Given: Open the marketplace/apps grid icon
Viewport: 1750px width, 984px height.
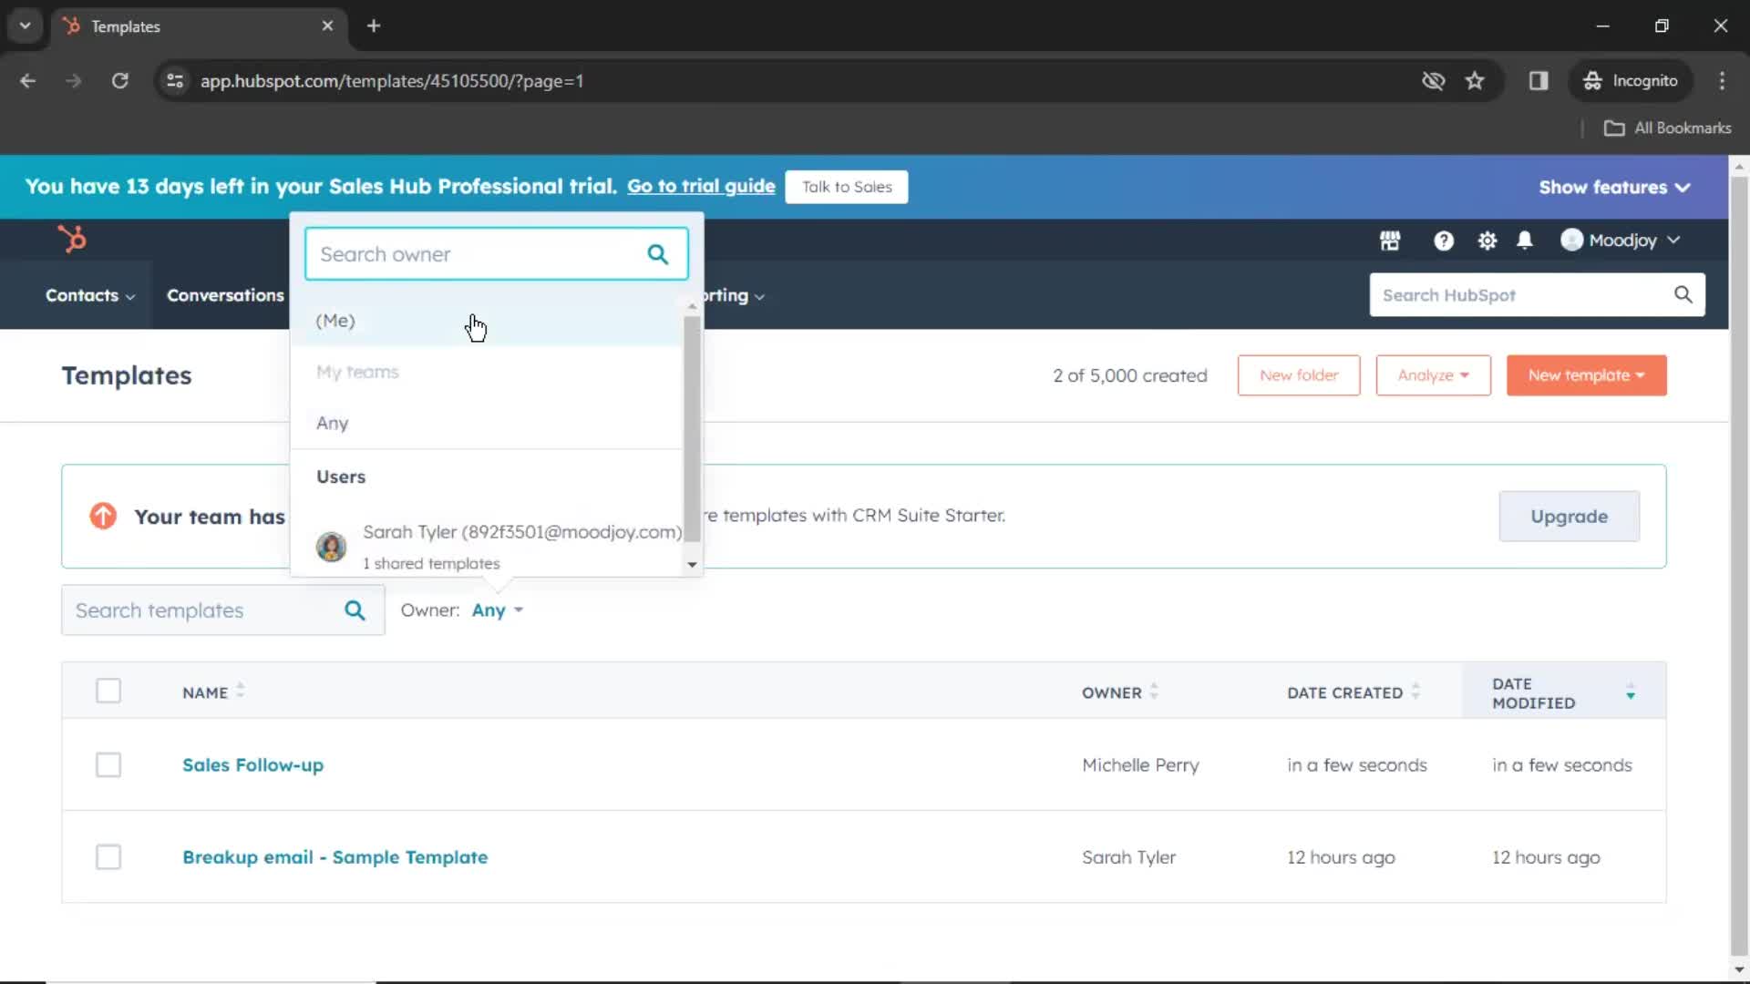Looking at the screenshot, I should (1391, 239).
